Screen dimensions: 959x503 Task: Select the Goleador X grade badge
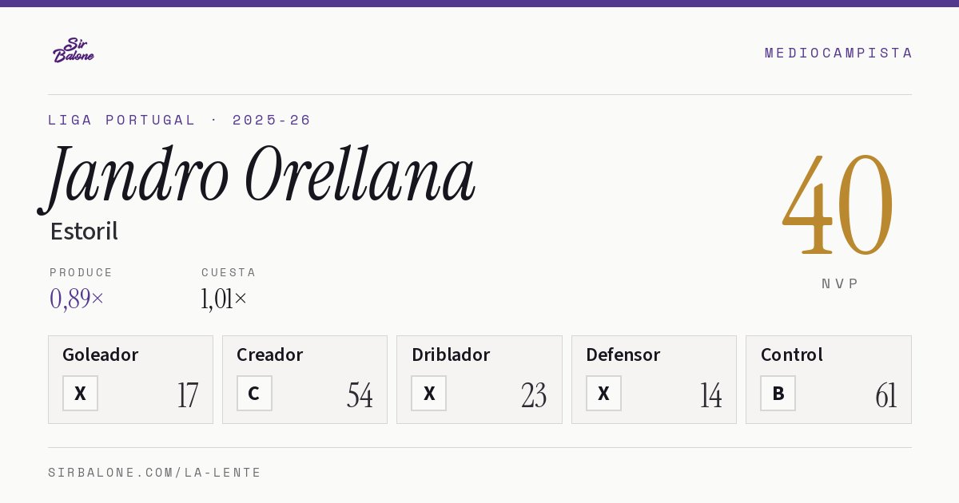(x=80, y=394)
